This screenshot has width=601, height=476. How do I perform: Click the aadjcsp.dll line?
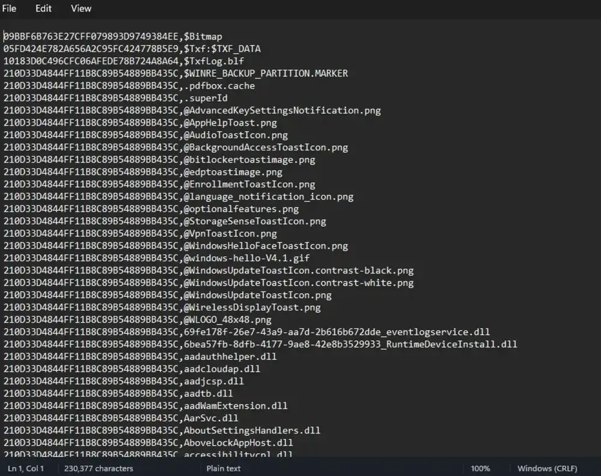click(x=123, y=381)
